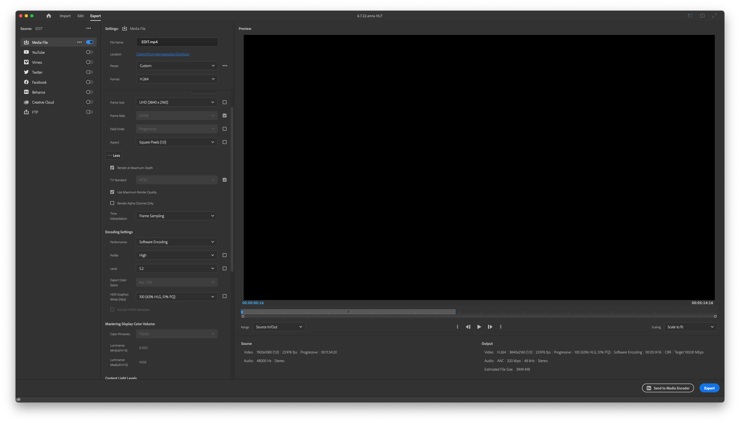Open Preset options three-dot menu

pos(225,66)
